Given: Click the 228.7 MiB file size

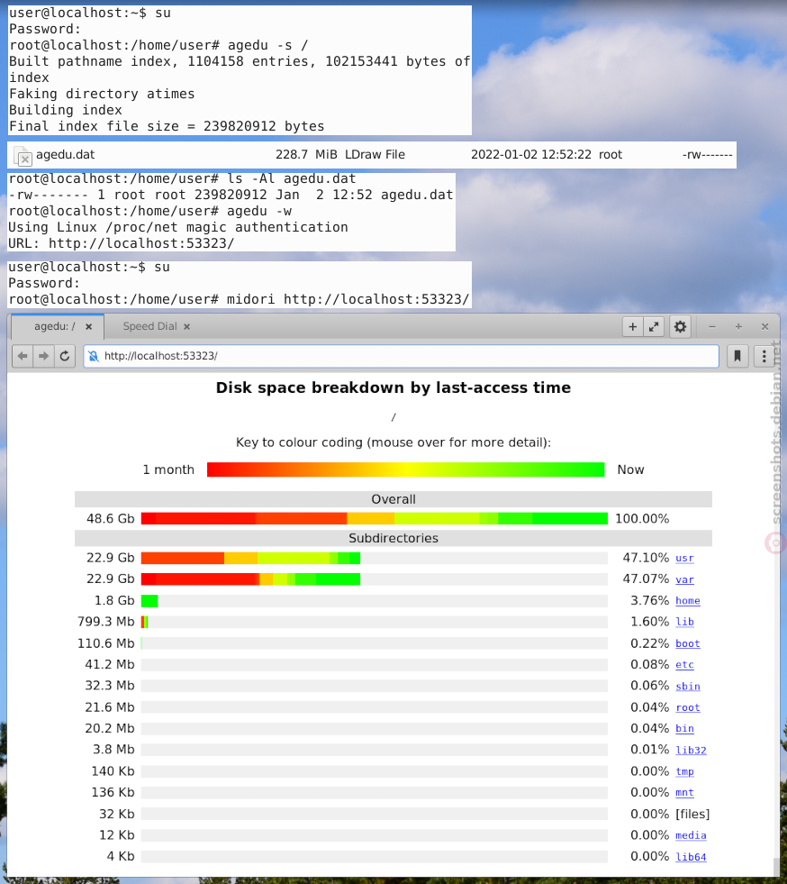Looking at the screenshot, I should pyautogui.click(x=306, y=154).
